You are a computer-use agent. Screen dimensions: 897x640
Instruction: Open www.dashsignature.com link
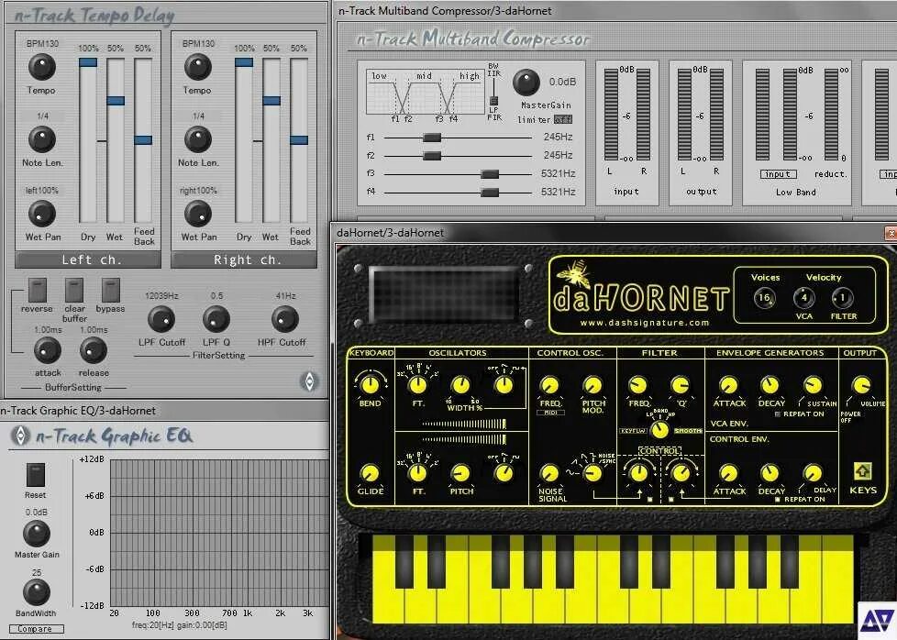[644, 323]
